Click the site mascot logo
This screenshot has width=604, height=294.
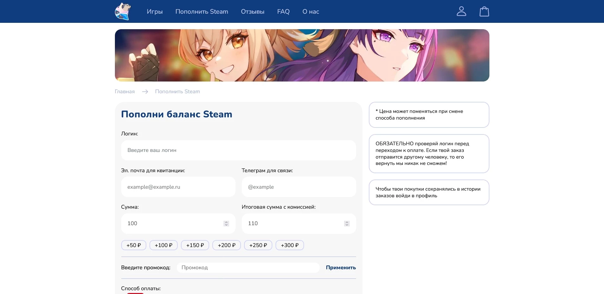123,11
